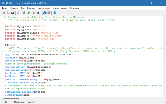The height and width of the screenshot is (104, 166).
Task: Open the Сборка menu
Action: click(x=31, y=8)
